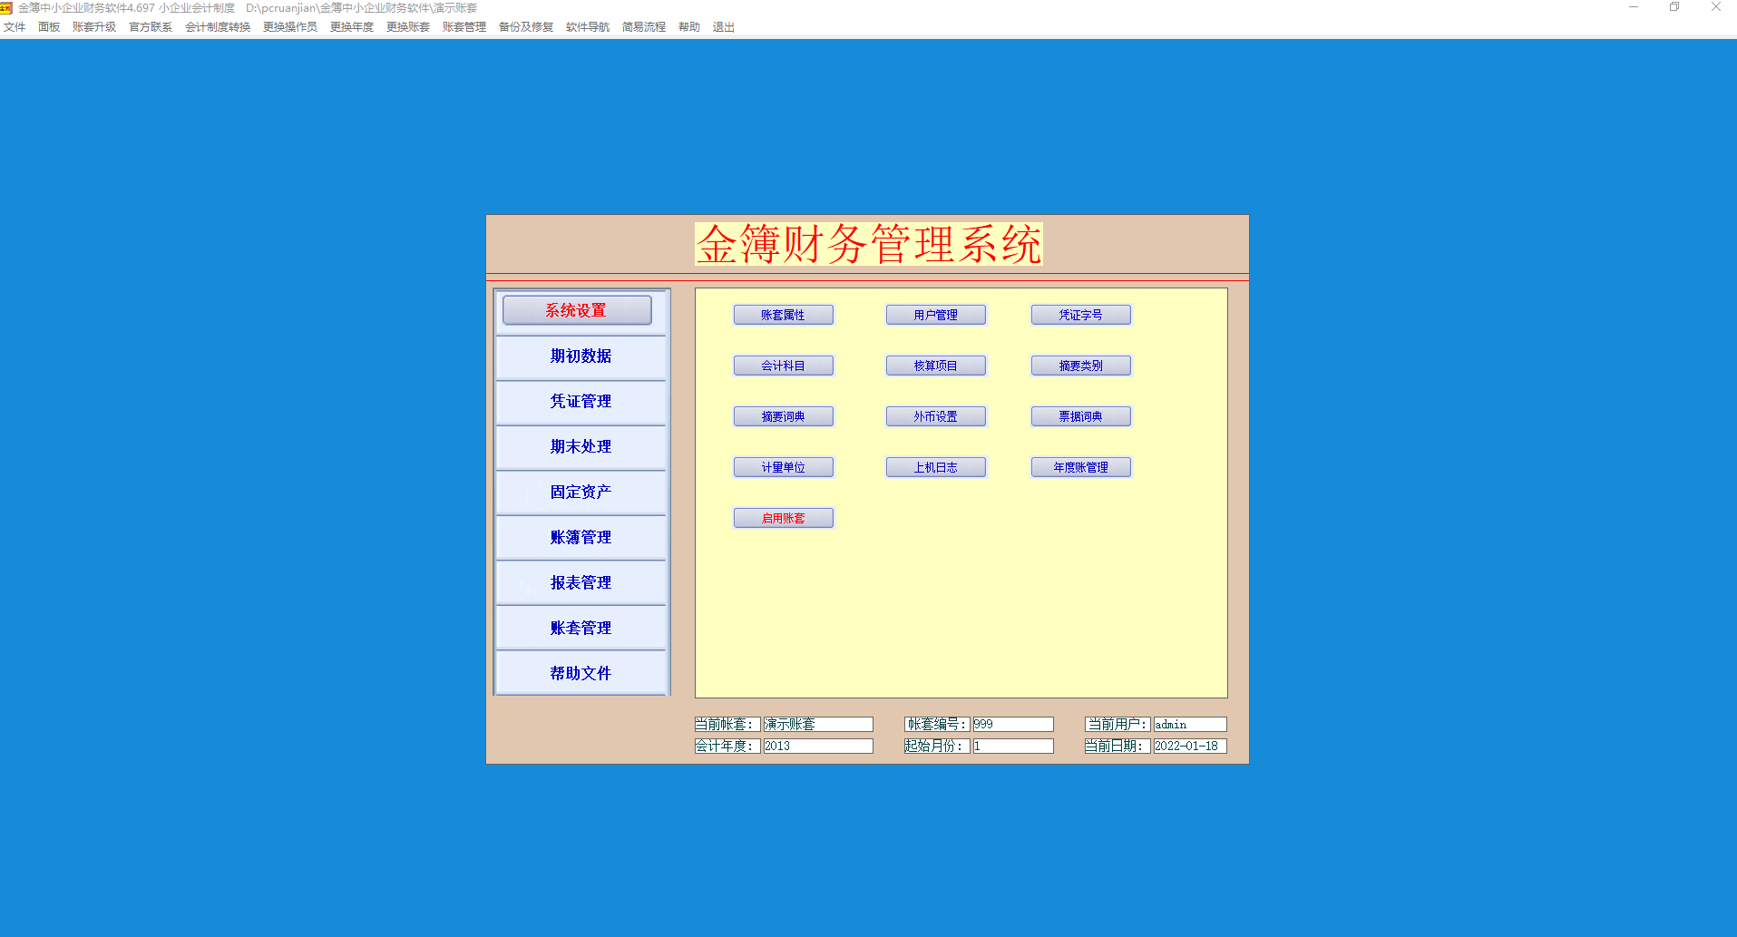Viewport: 1737px width, 937px height.
Task: Click the 起始月份 field showing 1
Action: tap(1013, 746)
